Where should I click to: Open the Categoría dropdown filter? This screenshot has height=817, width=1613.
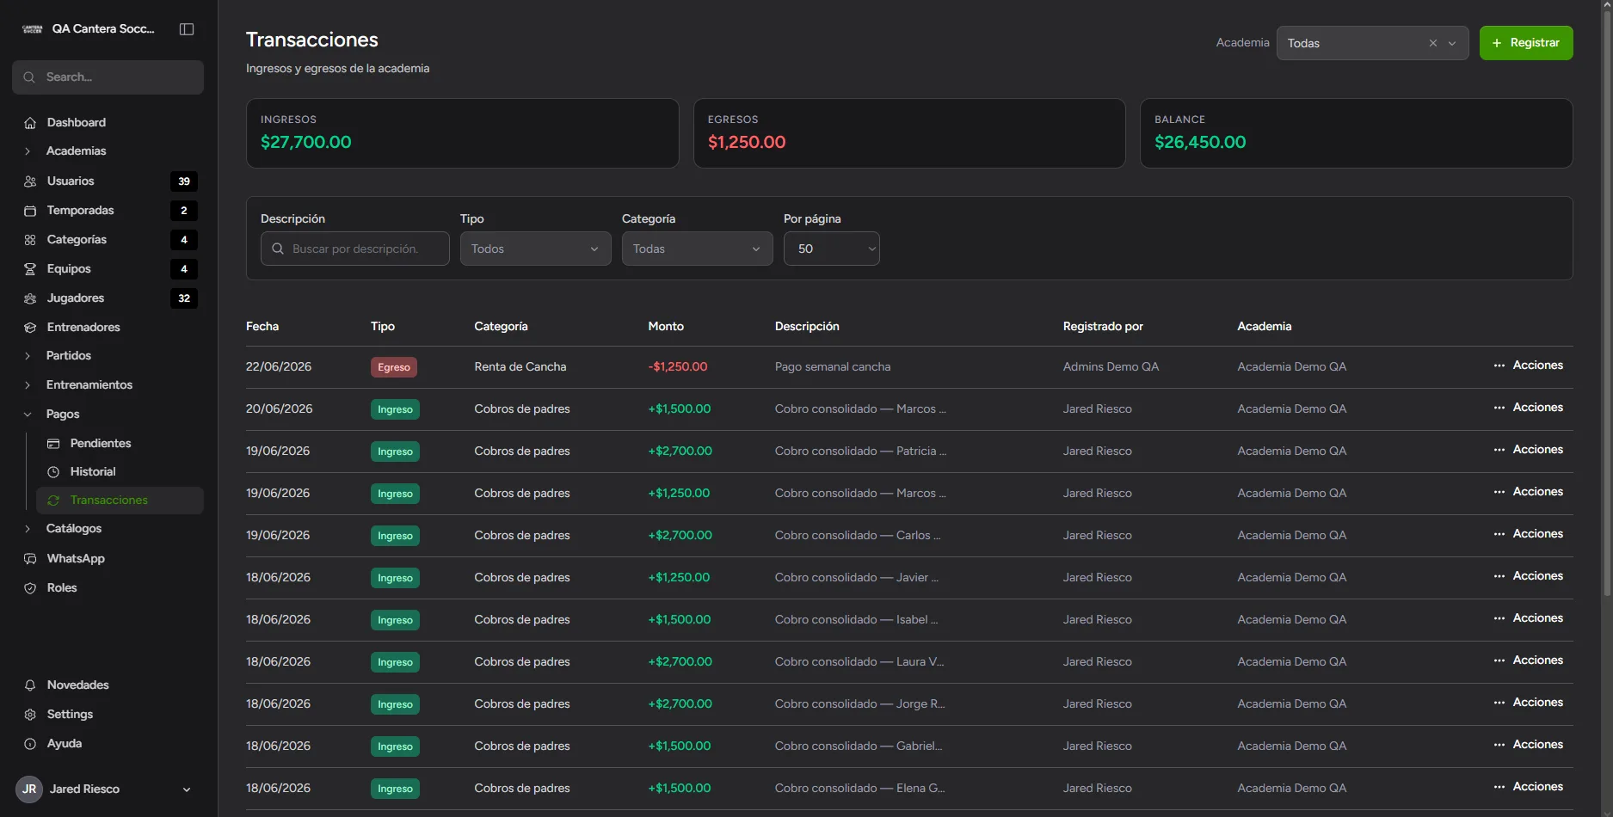pos(697,249)
